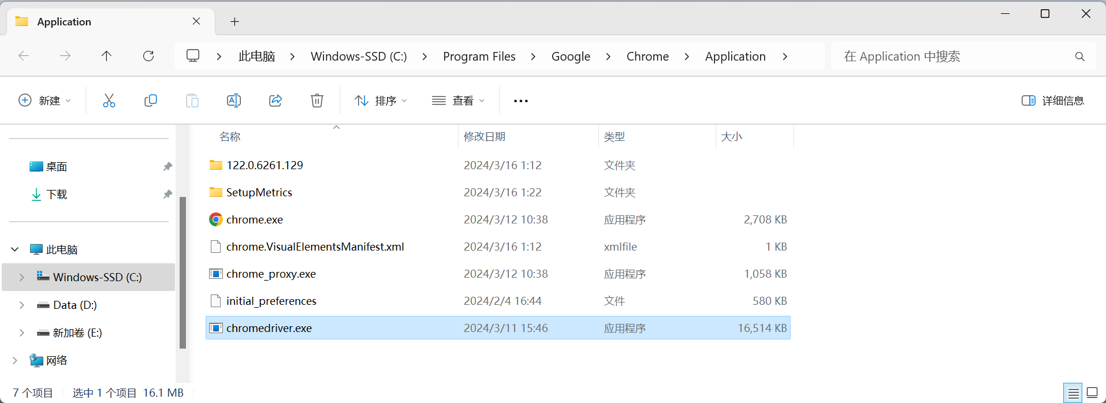Select the SetupMetrics folder name
Viewport: 1106px width, 403px height.
[x=259, y=192]
